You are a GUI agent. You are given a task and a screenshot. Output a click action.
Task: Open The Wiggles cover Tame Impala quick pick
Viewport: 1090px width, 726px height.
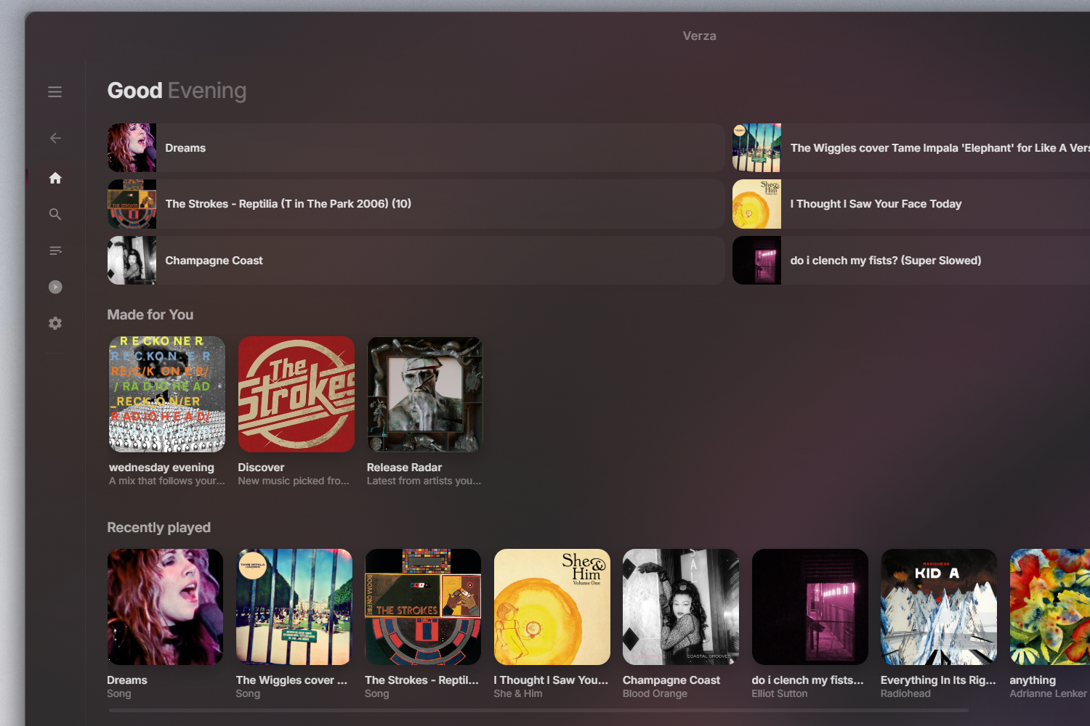(x=911, y=147)
